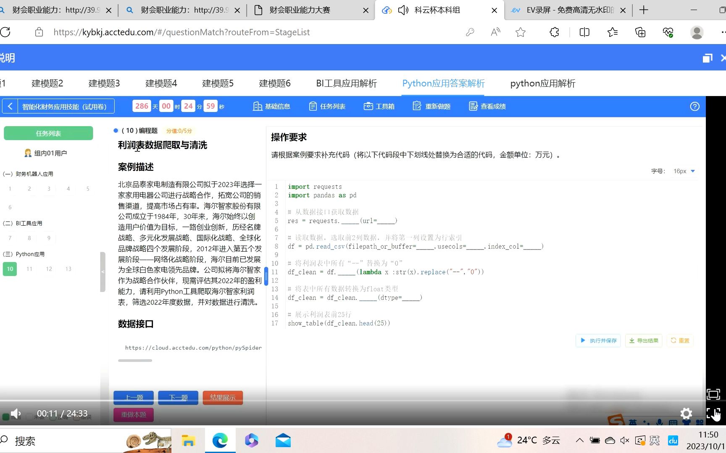The image size is (726, 453).
Task: Switch to the 建模题2 tab
Action: tap(47, 83)
